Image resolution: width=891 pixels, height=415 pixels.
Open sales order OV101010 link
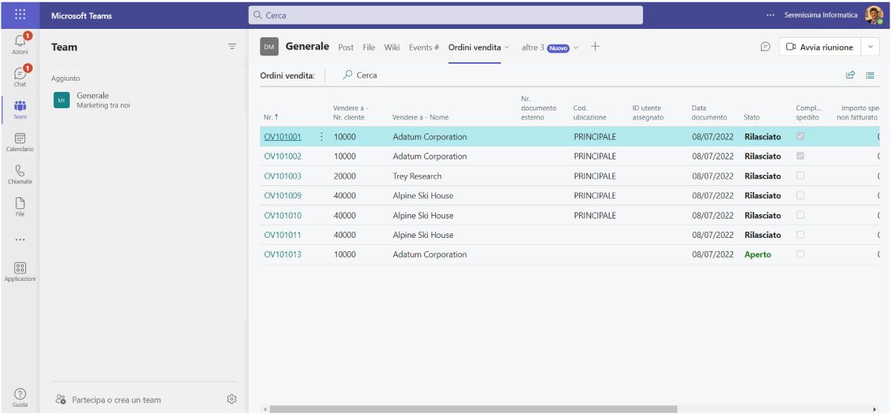pos(283,216)
